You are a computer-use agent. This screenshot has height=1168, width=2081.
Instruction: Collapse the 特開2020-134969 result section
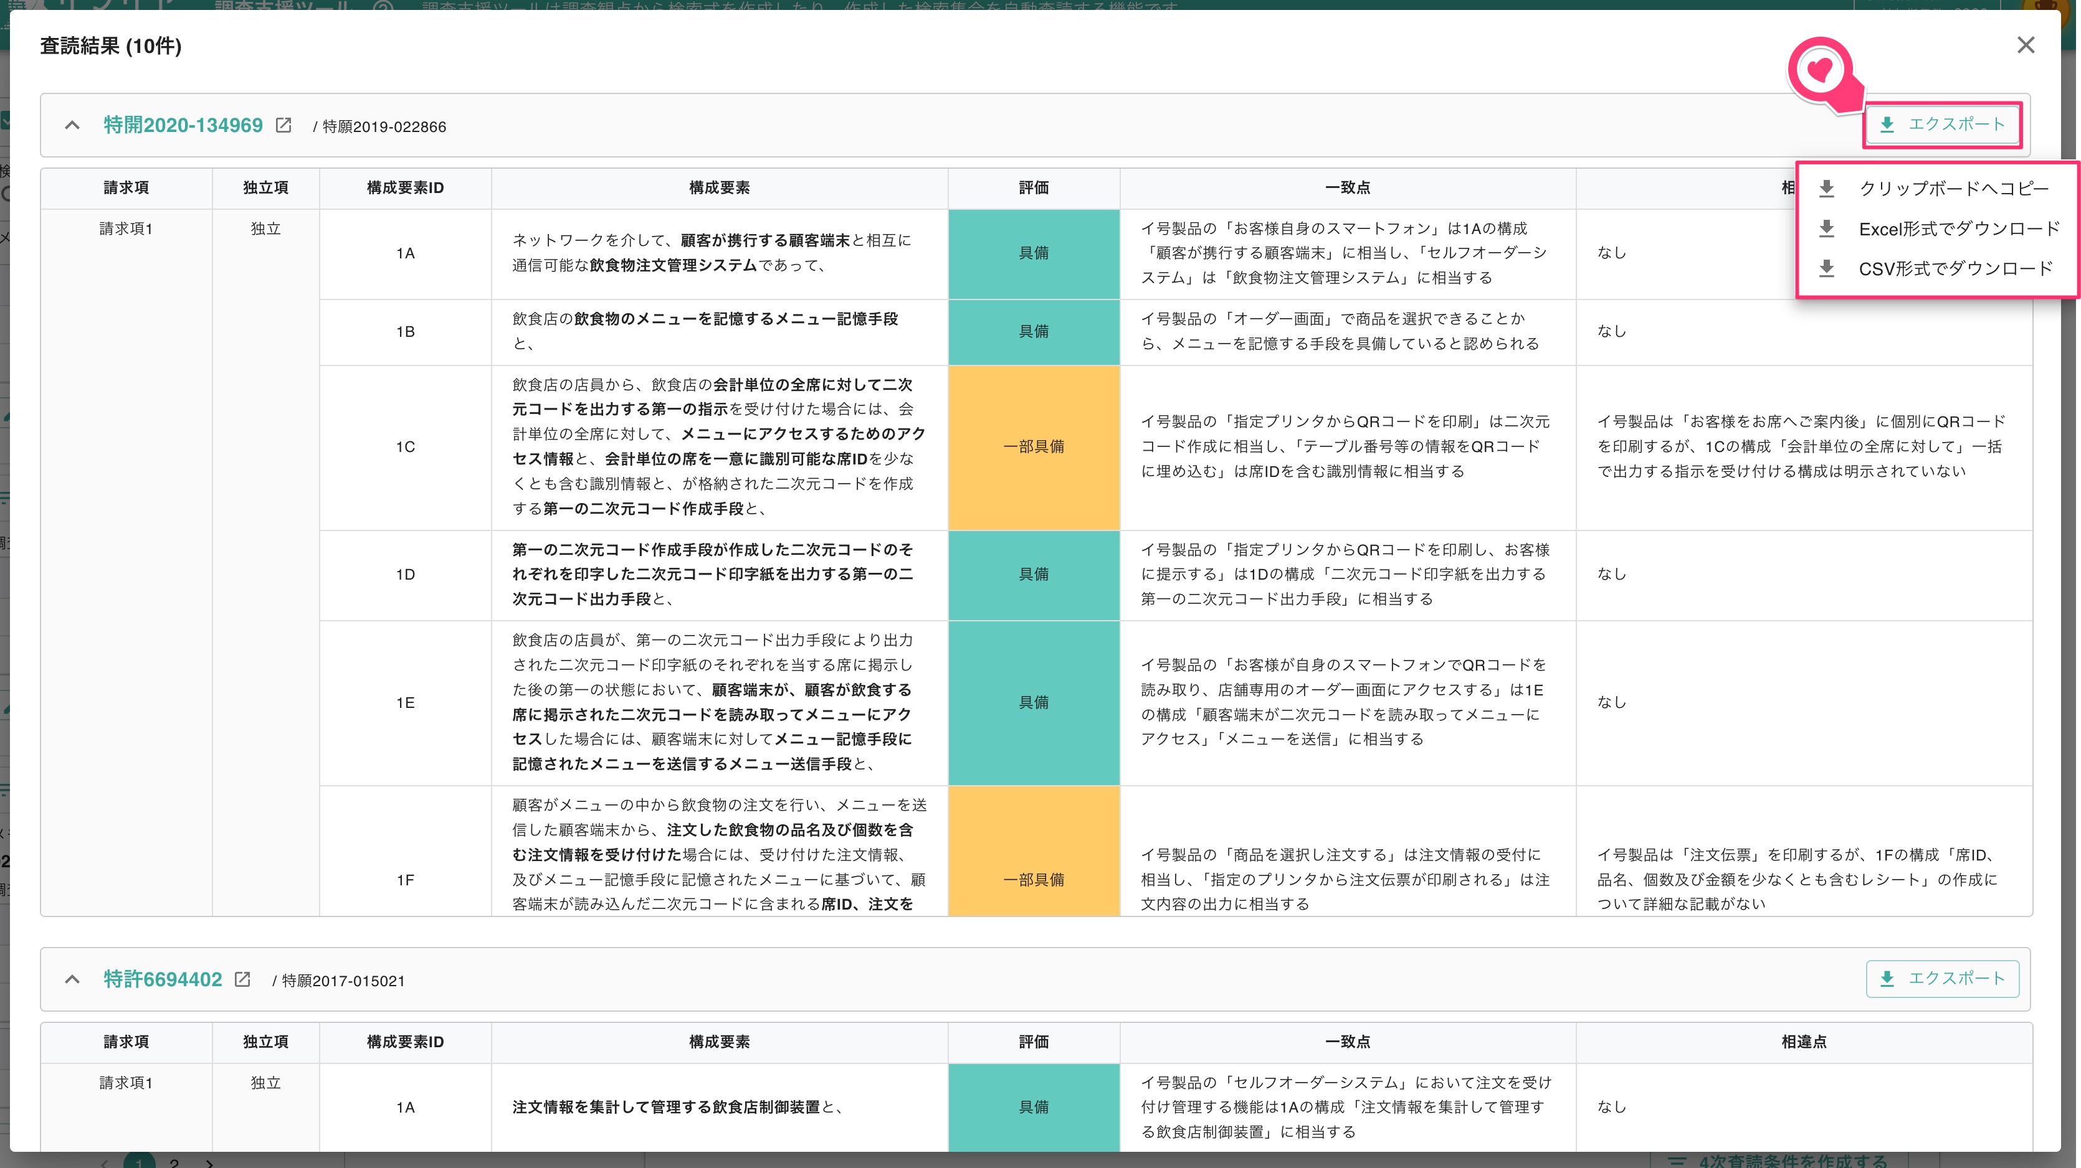[x=72, y=125]
